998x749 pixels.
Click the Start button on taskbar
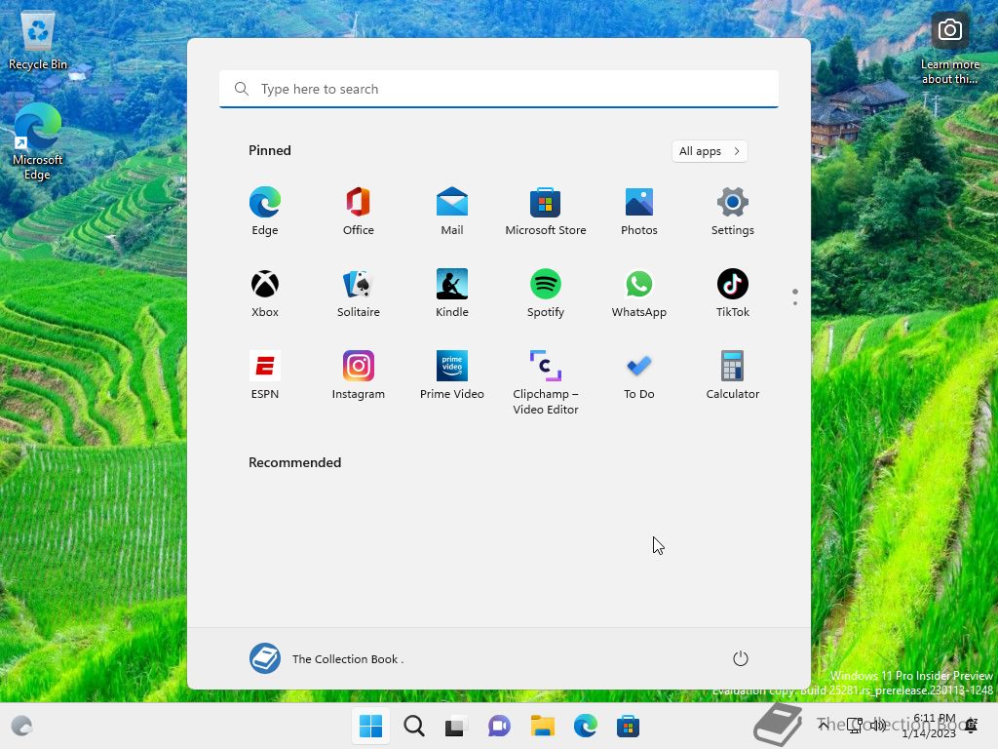[x=371, y=726]
